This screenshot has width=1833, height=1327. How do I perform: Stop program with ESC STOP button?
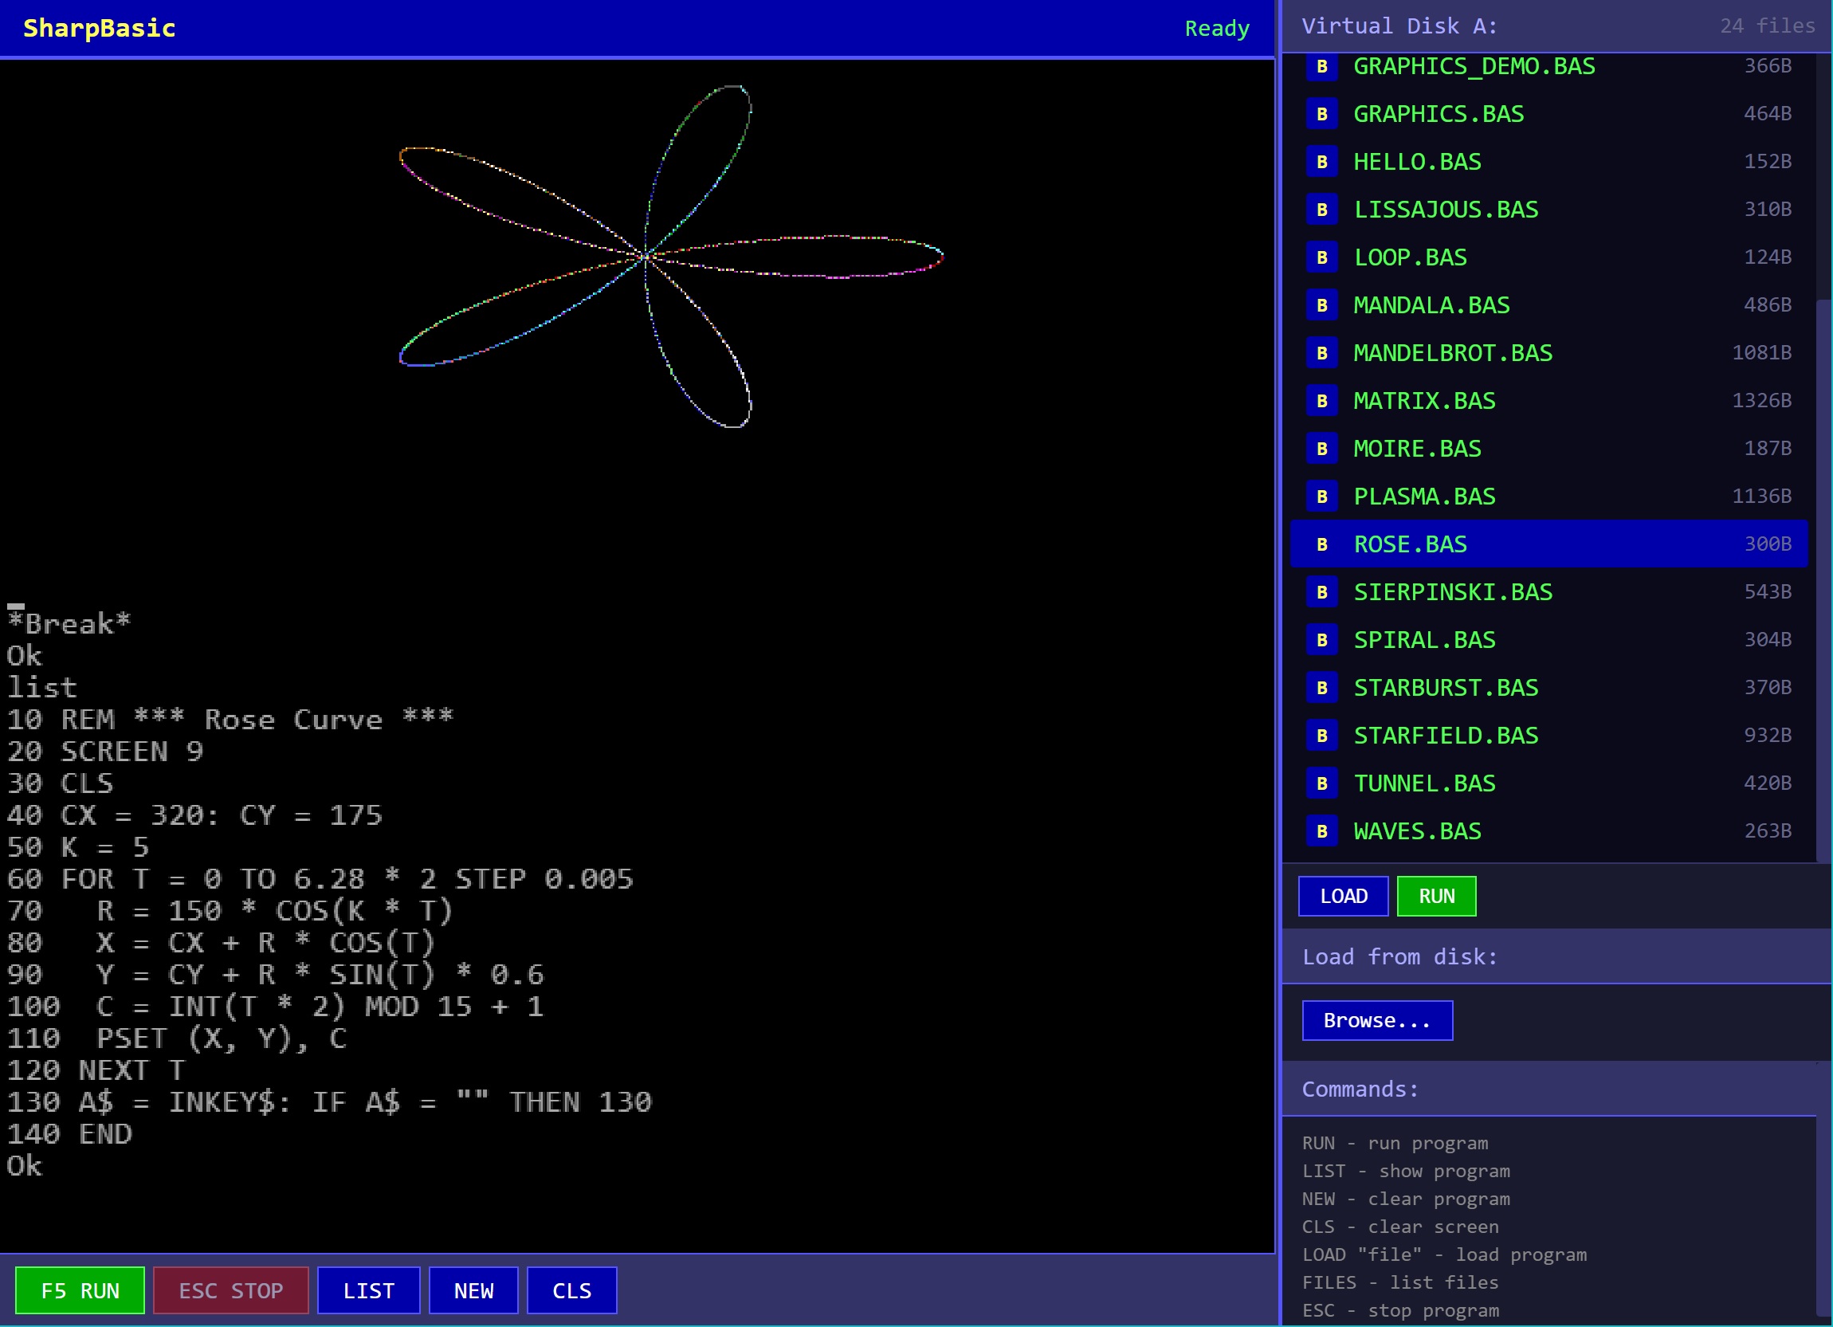coord(230,1290)
